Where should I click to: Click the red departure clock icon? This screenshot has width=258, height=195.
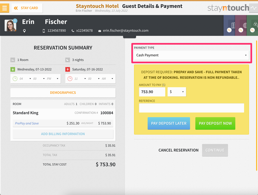[x=70, y=79]
